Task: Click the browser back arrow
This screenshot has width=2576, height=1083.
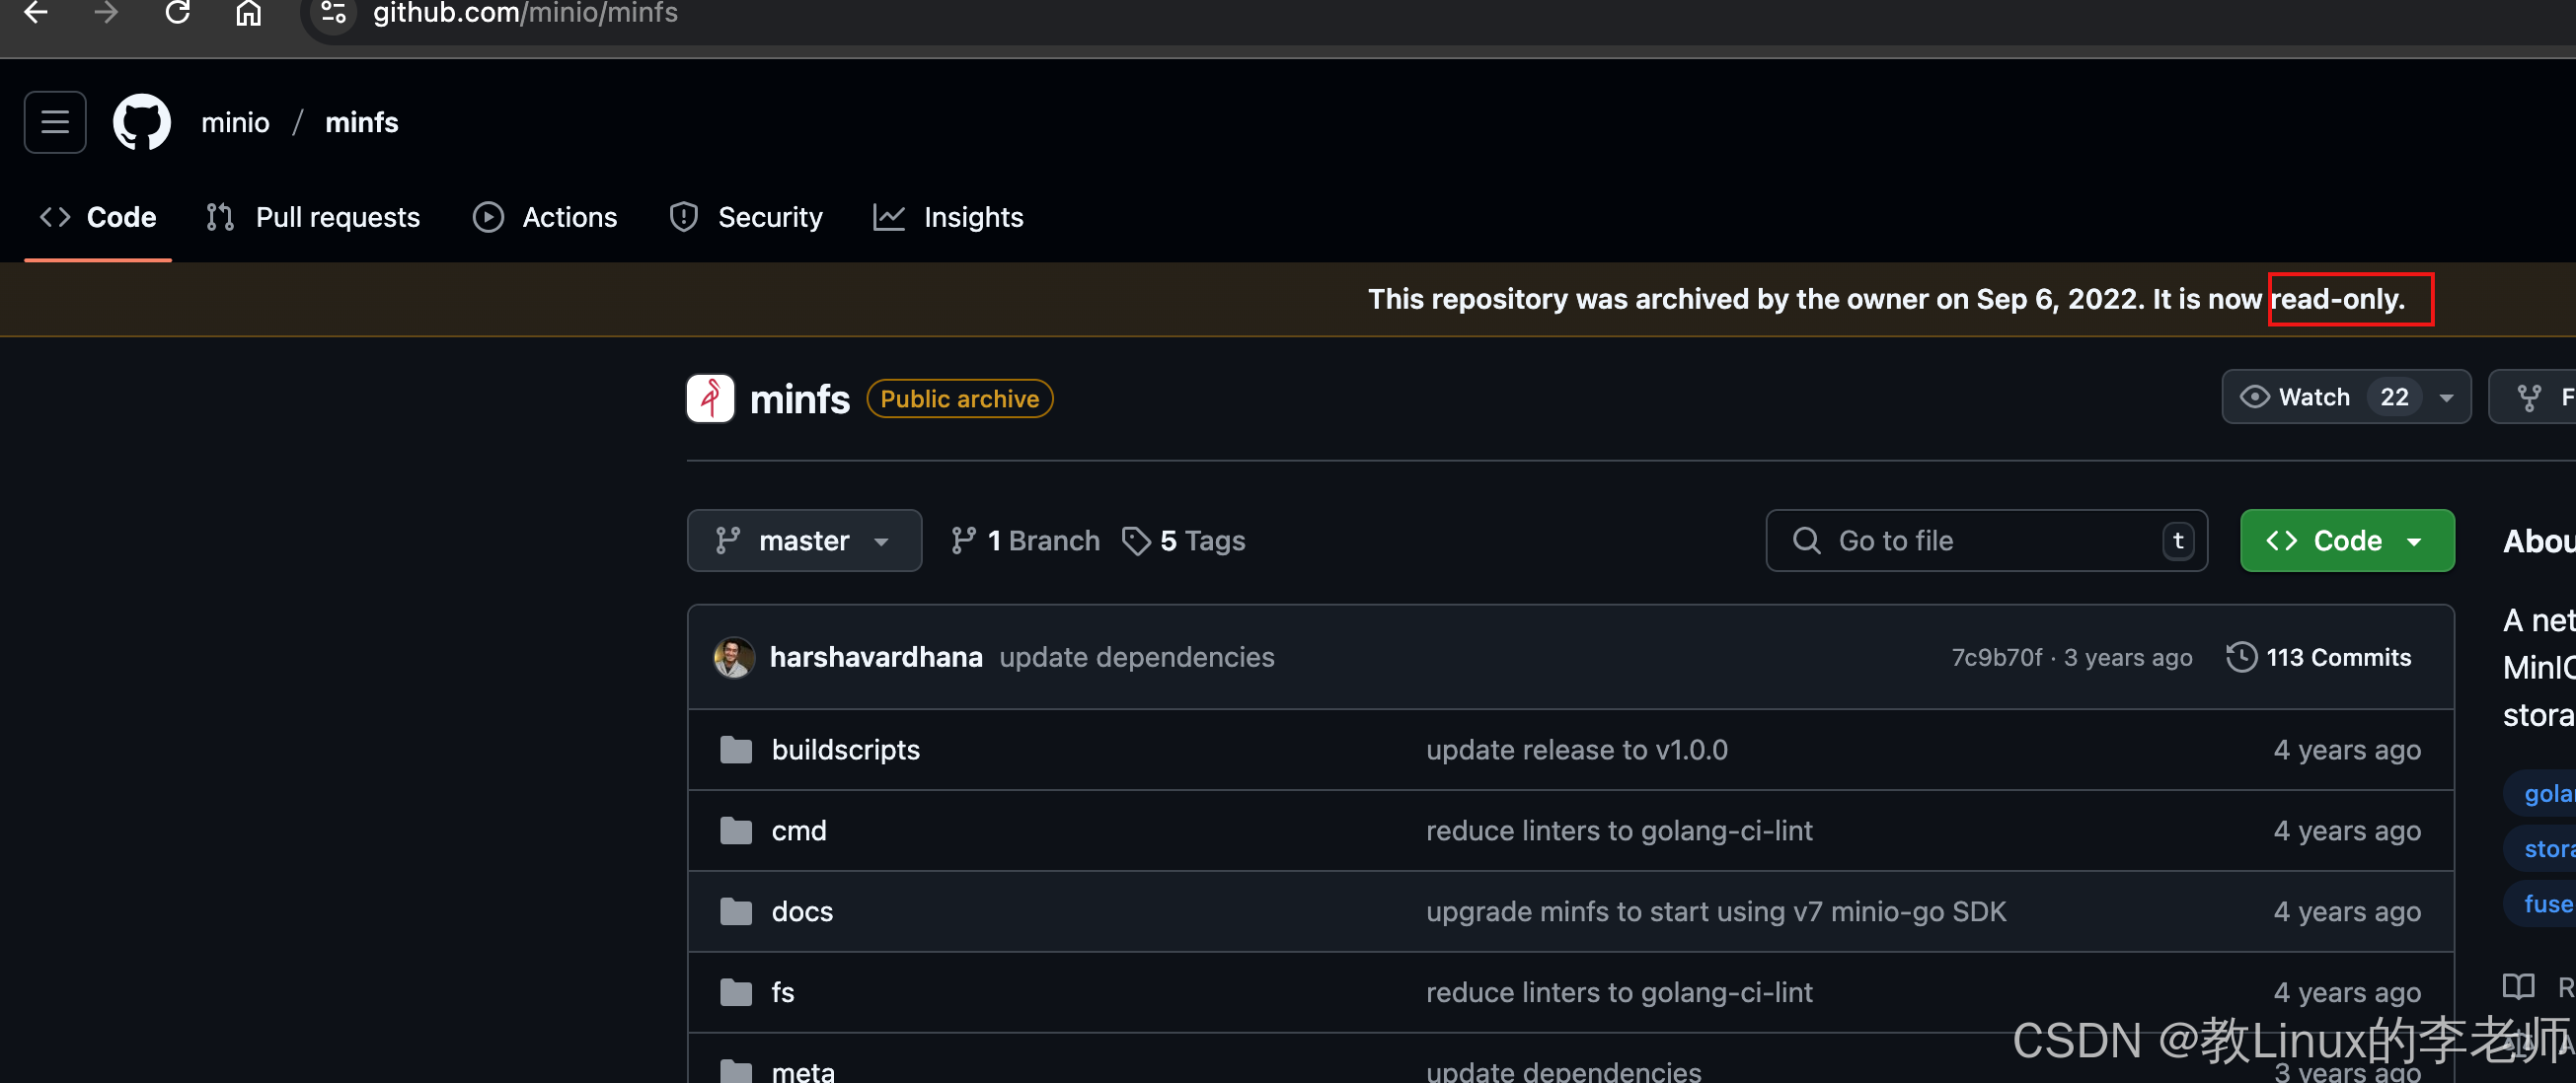Action: coord(36,13)
